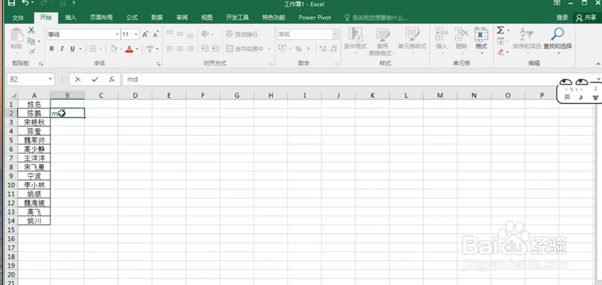Image resolution: width=602 pixels, height=285 pixels.
Task: Click the decrease indent icon
Action: pos(205,49)
